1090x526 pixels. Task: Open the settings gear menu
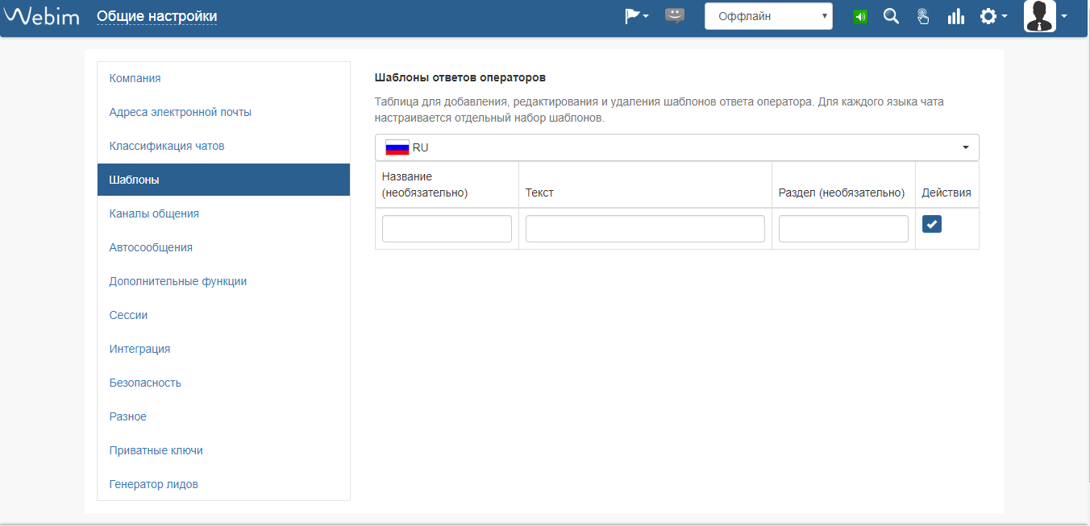tap(992, 16)
